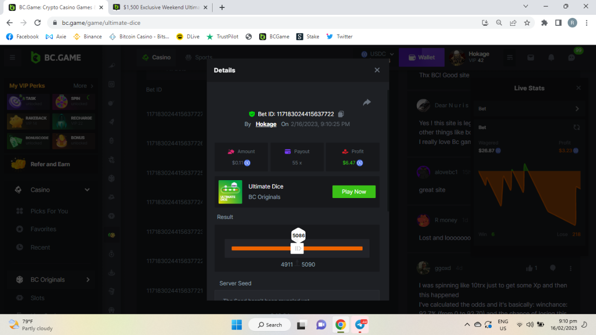This screenshot has width=596, height=335.
Task: Open Telegram from the Windows taskbar
Action: point(360,325)
